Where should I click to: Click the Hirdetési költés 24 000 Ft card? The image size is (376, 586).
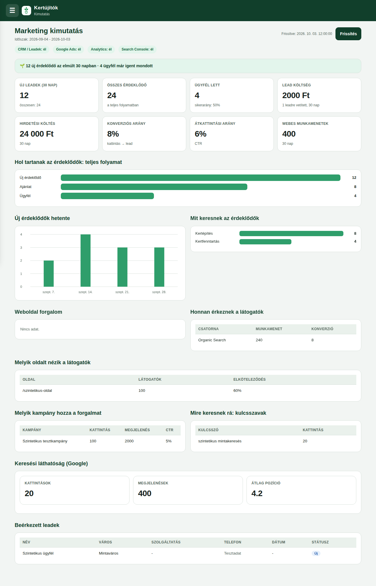[57, 134]
